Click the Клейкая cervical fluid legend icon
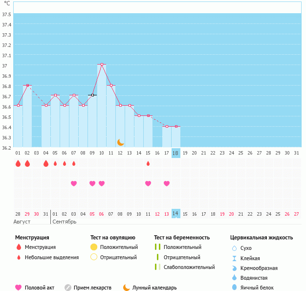306x291 pixels. pyautogui.click(x=234, y=258)
